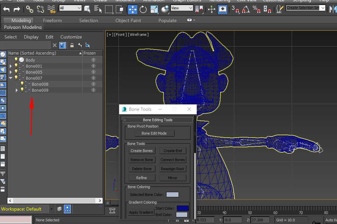Switch to the Object Paint ribbon tab
The image size is (337, 224).
(x=128, y=20)
